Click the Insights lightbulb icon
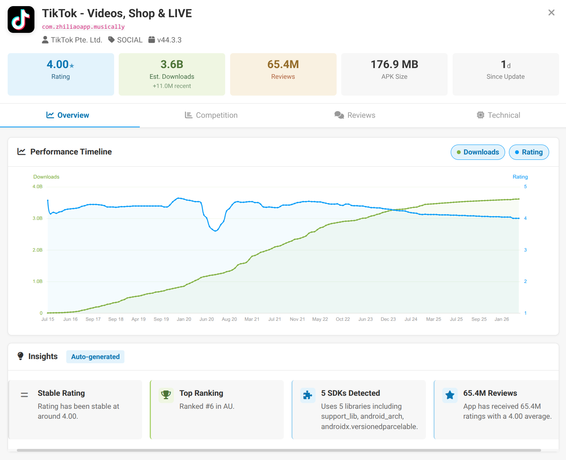Screen dimensions: 566x460 click(21, 356)
